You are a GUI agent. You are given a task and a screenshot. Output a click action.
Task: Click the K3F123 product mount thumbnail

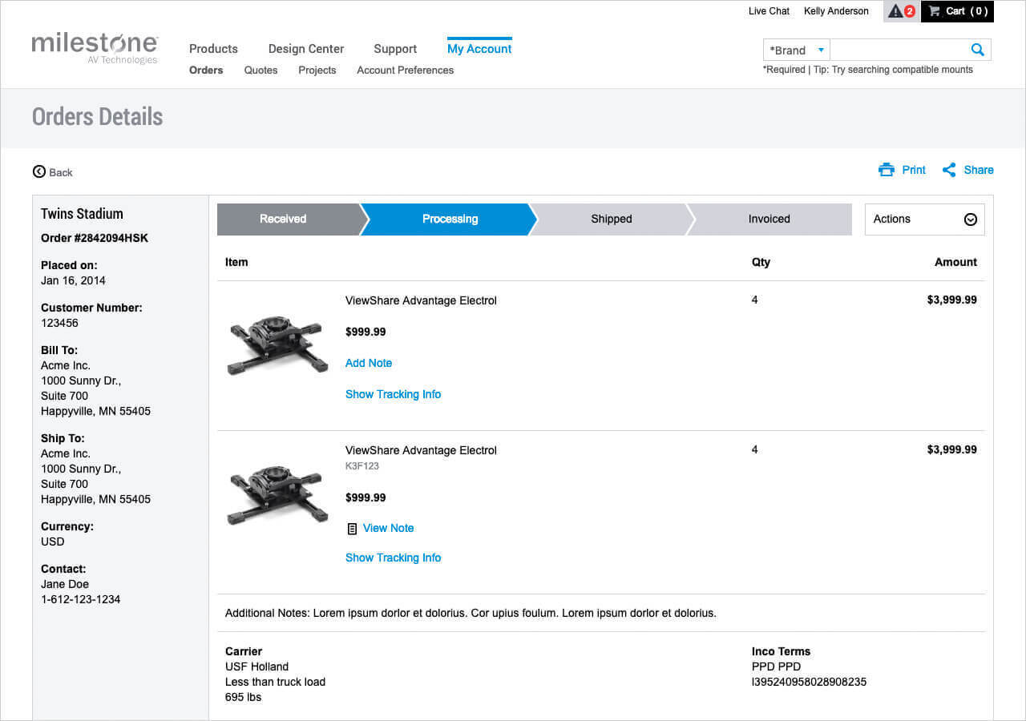(277, 494)
